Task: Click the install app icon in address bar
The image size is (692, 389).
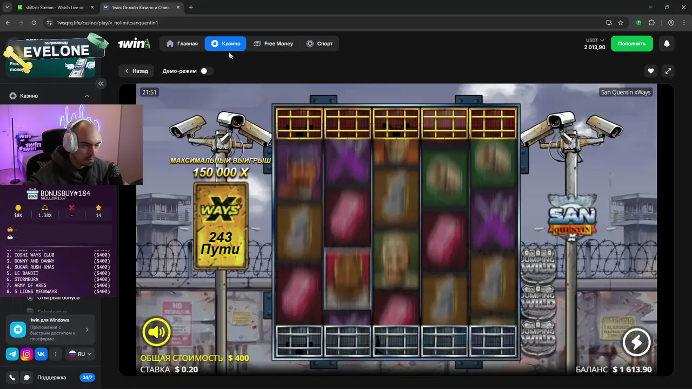Action: click(x=609, y=23)
